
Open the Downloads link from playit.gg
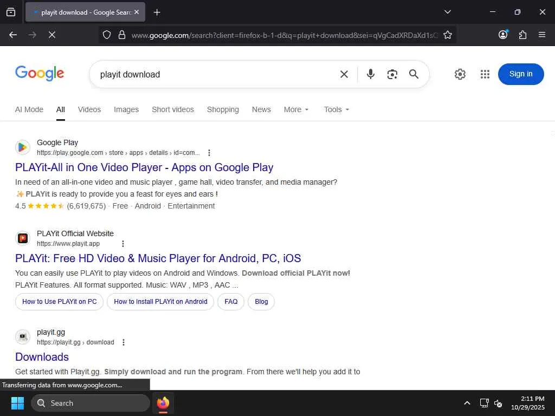pos(42,357)
